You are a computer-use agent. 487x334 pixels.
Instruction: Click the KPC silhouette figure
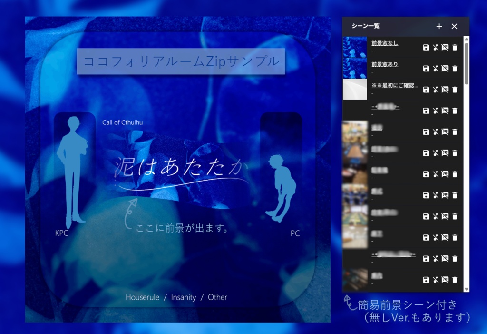coord(73,172)
